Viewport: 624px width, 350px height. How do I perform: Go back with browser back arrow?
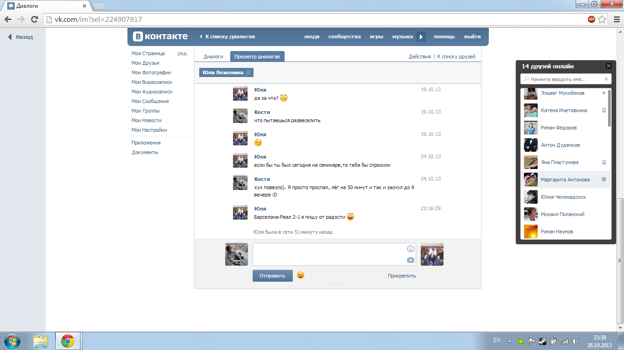8,19
